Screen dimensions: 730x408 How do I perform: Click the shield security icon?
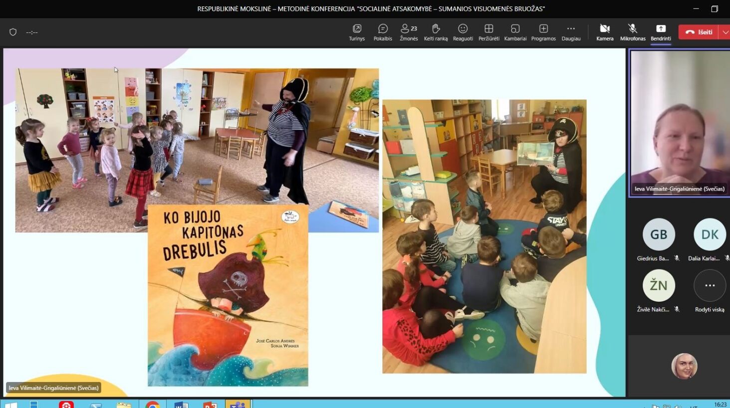(x=13, y=32)
